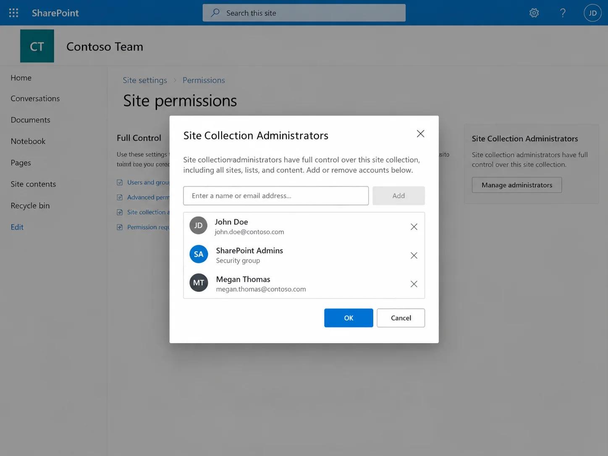608x456 pixels.
Task: Open Conversations in the left navigation
Action: (x=35, y=98)
